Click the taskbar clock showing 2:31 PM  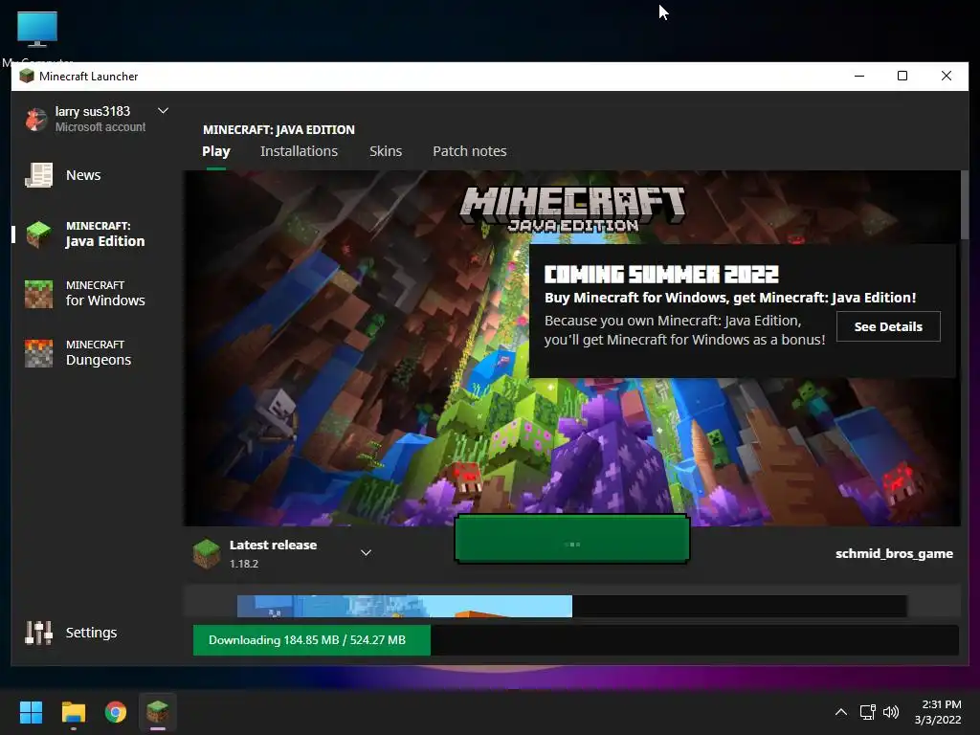938,712
